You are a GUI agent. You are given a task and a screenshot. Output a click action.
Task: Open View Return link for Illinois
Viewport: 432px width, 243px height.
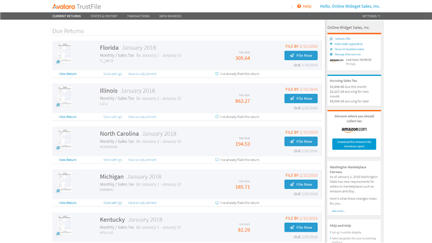coord(68,117)
